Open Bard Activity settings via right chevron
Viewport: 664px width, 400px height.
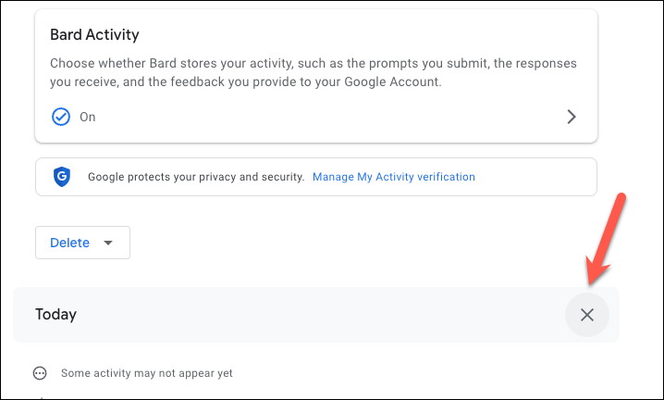click(572, 117)
